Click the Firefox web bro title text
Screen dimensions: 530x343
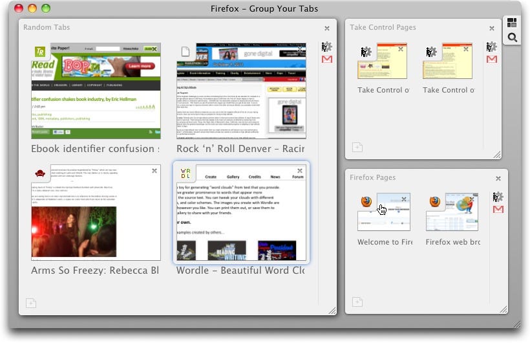point(453,242)
